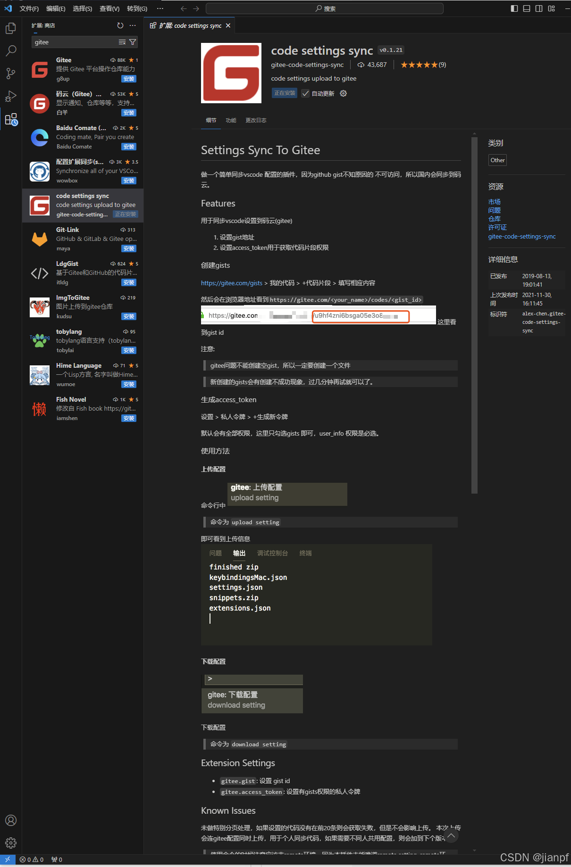The width and height of the screenshot is (571, 867).
Task: Click the large code settings sync logo
Action: coord(231,73)
